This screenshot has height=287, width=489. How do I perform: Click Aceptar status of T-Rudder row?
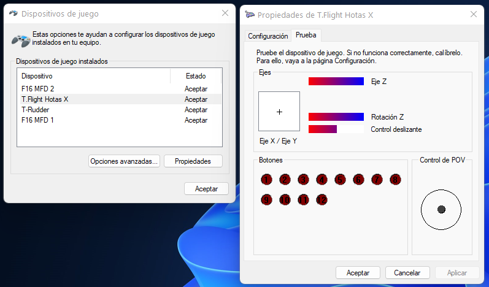(x=196, y=110)
